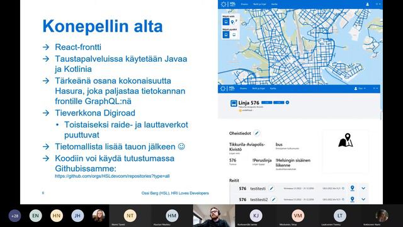Open the HSLdevcom GitHub repositories link
The image size is (403, 227).
112,177
